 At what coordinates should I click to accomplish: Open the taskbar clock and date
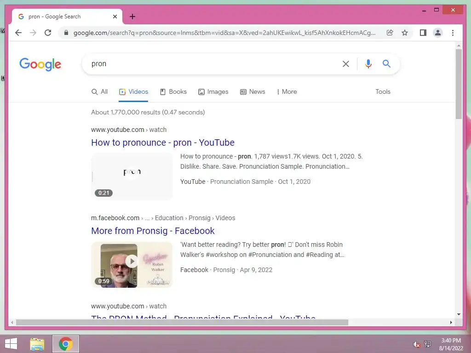click(451, 344)
